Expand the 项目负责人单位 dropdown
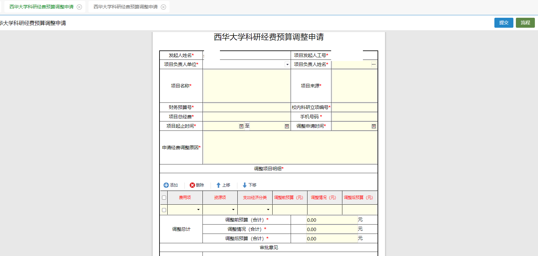 287,64
